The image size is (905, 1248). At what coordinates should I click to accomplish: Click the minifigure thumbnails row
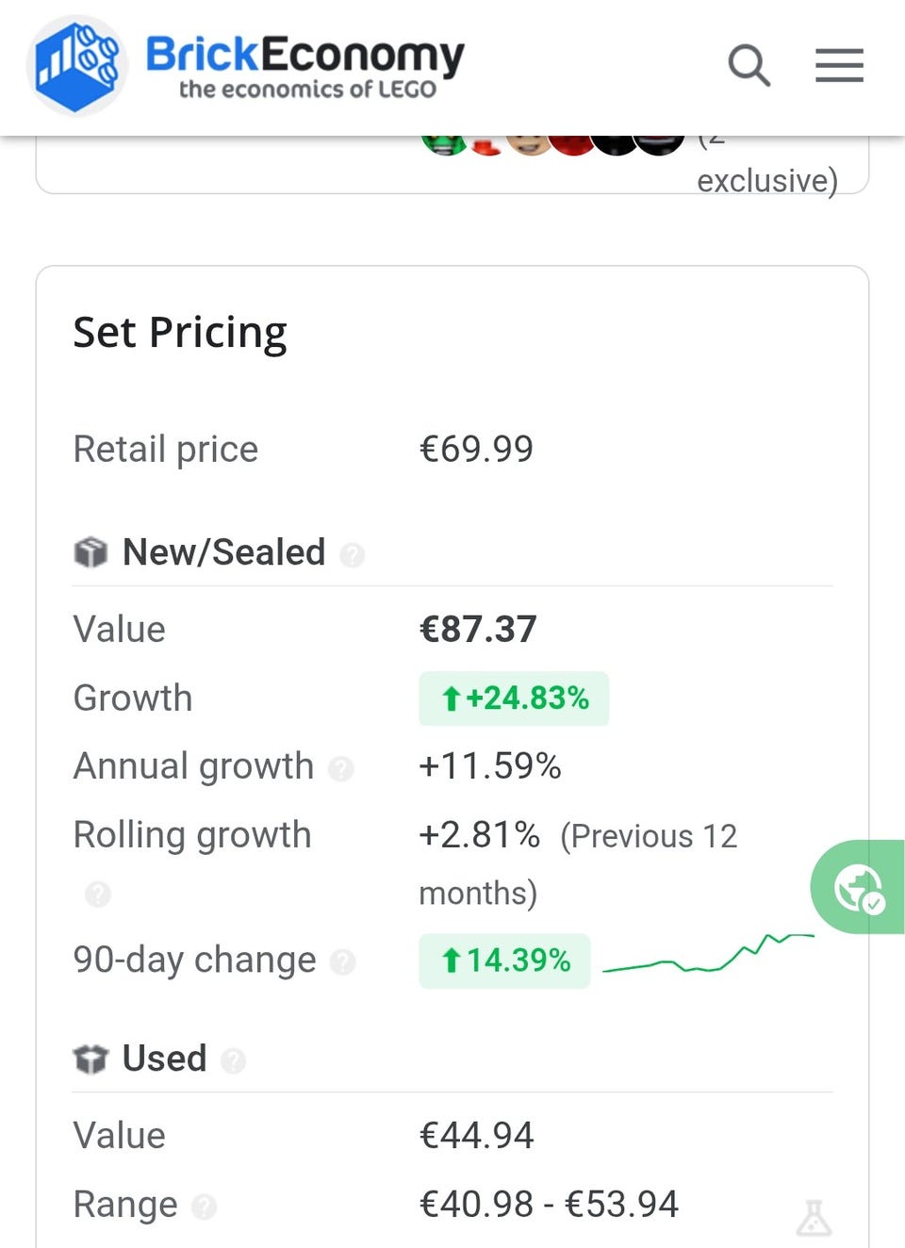[551, 143]
